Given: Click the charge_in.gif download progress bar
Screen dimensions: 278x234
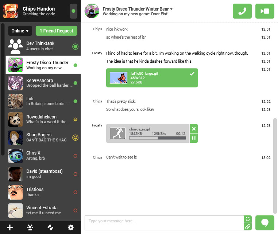Looking at the screenshot, I should click(157, 138).
